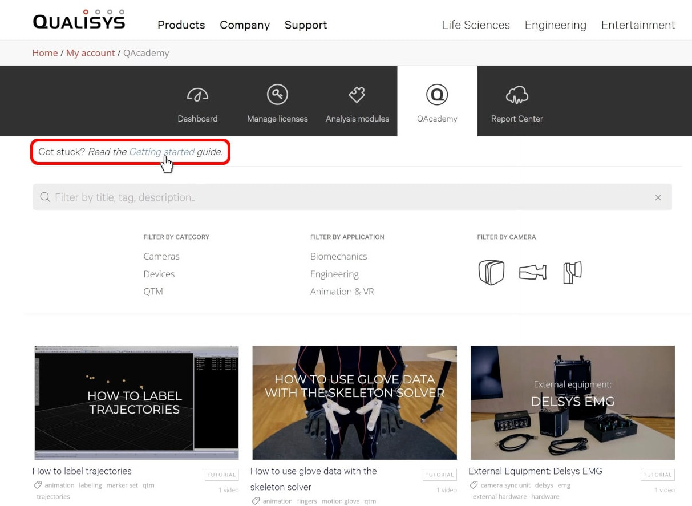Go to My account breadcrumb
This screenshot has height=506, width=692.
(x=90, y=53)
